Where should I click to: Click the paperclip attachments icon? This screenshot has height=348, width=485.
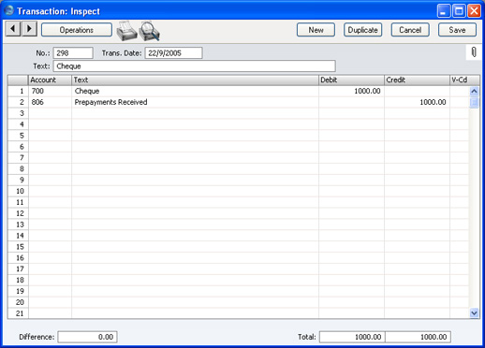pyautogui.click(x=474, y=52)
